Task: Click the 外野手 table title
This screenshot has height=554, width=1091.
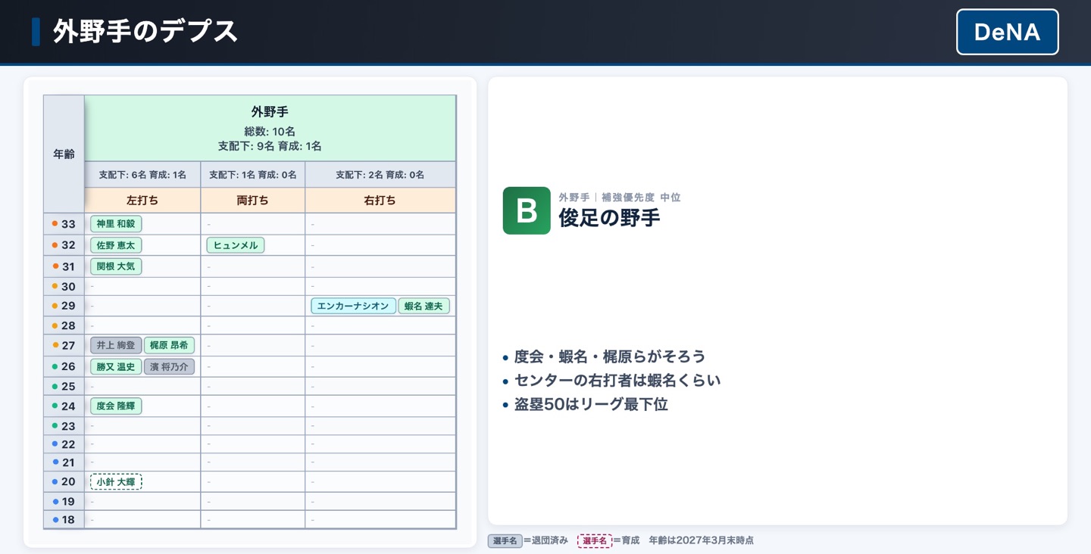Action: (270, 112)
